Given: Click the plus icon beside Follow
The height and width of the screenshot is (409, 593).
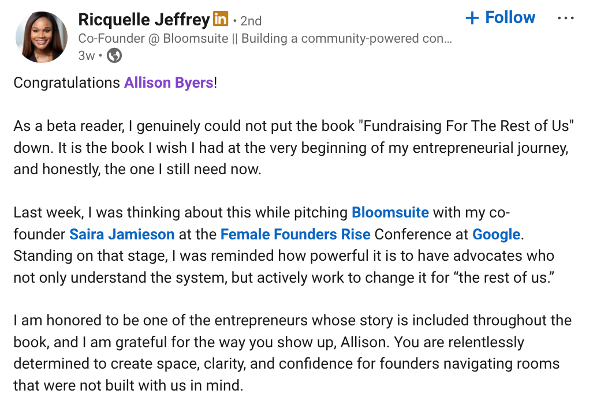Looking at the screenshot, I should pos(472,18).
